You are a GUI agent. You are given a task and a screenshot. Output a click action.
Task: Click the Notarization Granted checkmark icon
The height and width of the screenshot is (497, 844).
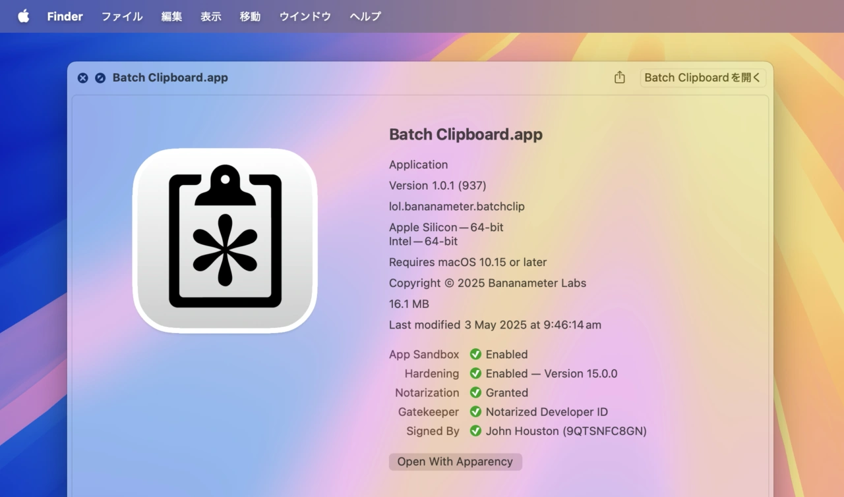click(x=475, y=393)
